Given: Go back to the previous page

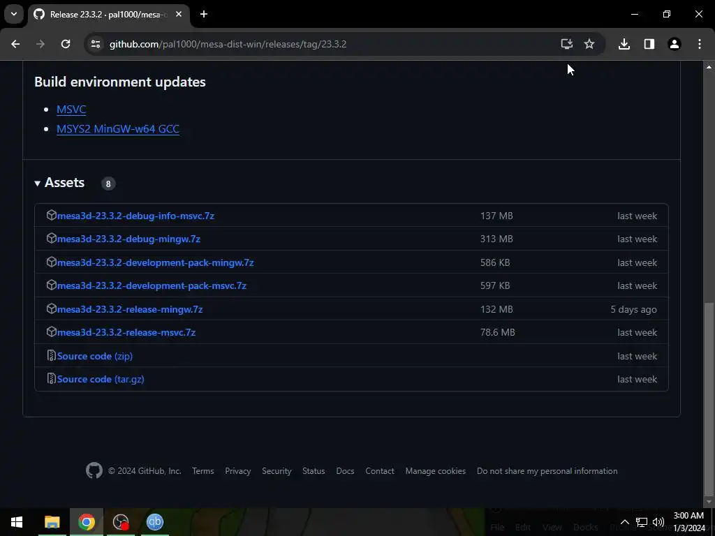Looking at the screenshot, I should [x=15, y=44].
